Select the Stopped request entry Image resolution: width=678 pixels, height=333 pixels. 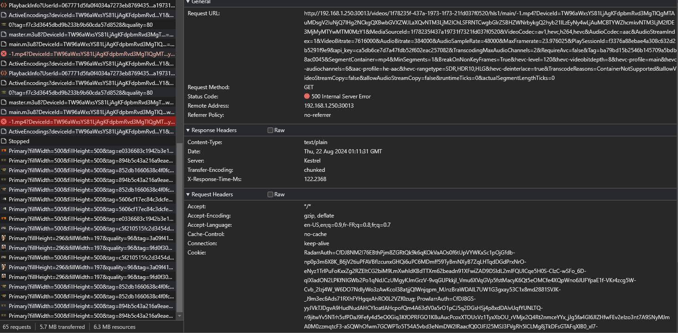tap(19, 141)
